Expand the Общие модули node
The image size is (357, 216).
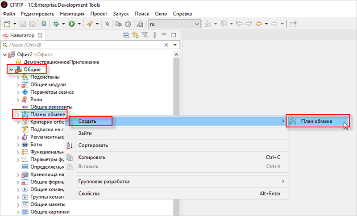click(18, 85)
